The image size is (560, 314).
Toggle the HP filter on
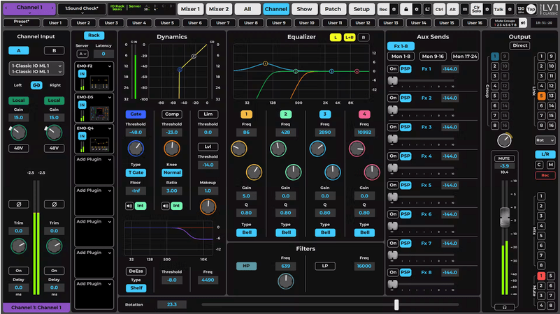(246, 266)
